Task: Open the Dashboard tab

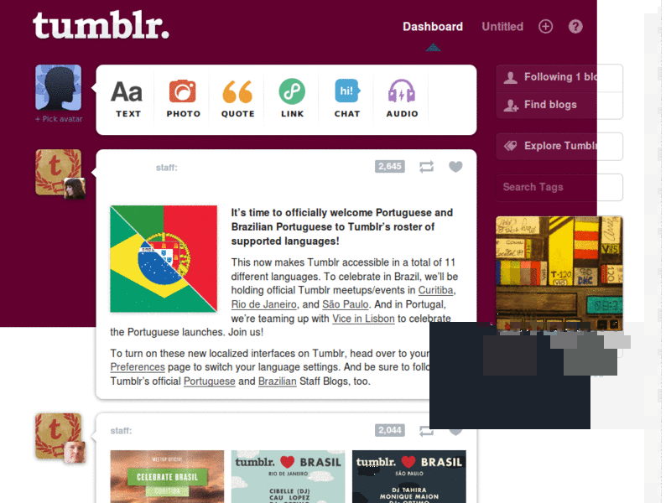Action: [x=433, y=27]
